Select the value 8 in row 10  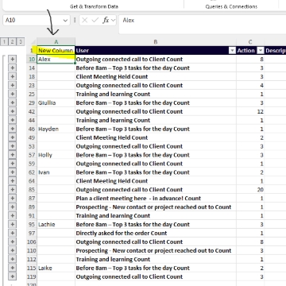pyautogui.click(x=250, y=60)
